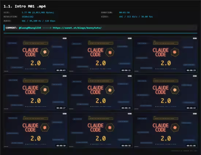Click the samet.st/blogs/bonnytuts link in the comment
Image resolution: width=201 pixels, height=155 pixels.
tap(77, 28)
